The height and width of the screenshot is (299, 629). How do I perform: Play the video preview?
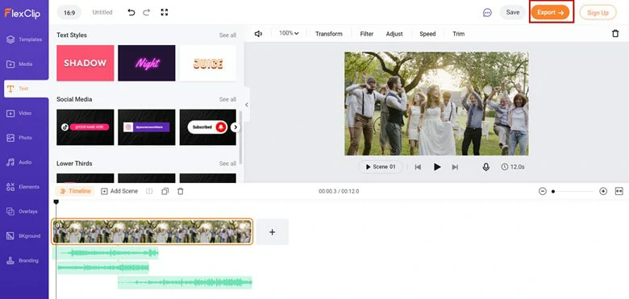pyautogui.click(x=437, y=167)
